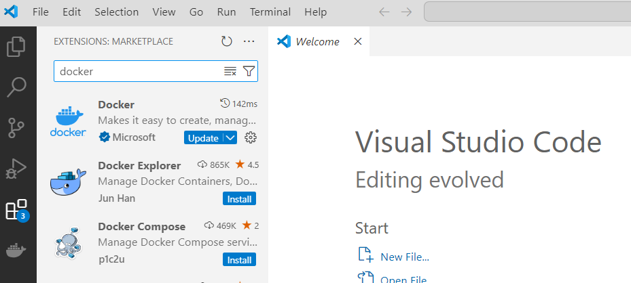Click the Open File icon under Start
This screenshot has height=283, width=631.
365,278
